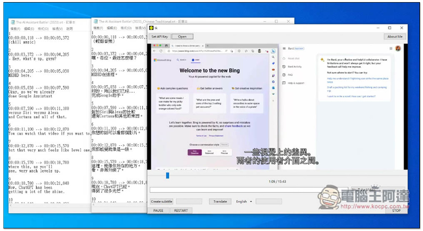
Task: Click the Bard hamburger menu icon in video
Action: pos(284,49)
